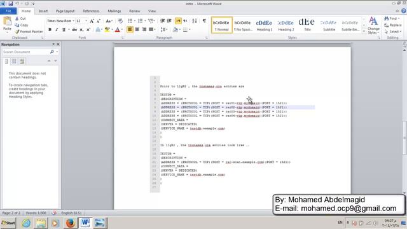
Task: Click the Windows Start button
Action: (x=8, y=223)
